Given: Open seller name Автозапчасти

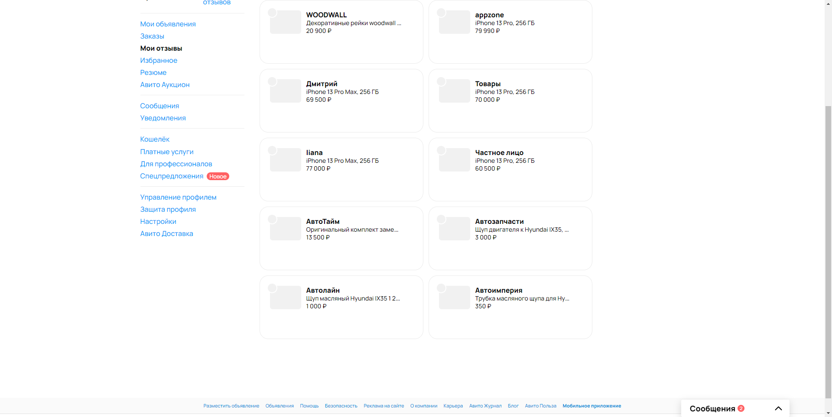Looking at the screenshot, I should coord(499,221).
